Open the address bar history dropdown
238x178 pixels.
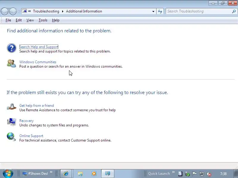[153, 11]
